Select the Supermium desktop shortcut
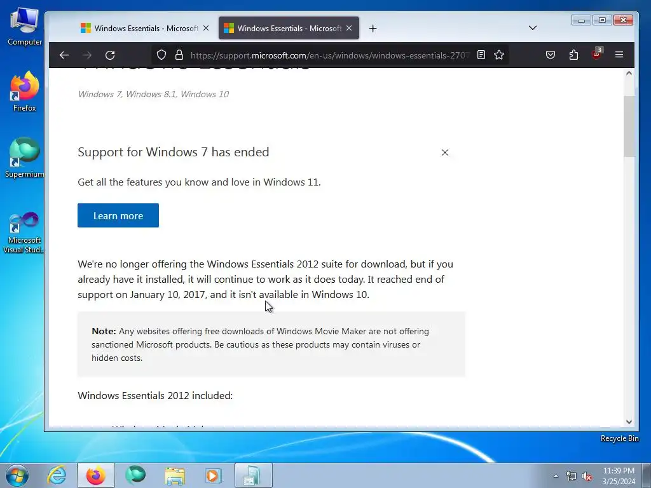 [x=25, y=158]
